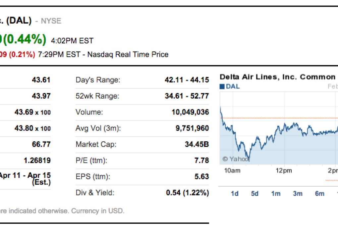This screenshot has height=225, width=338.
Task: Click the Yahoo watermark on the chart
Action: [236, 159]
